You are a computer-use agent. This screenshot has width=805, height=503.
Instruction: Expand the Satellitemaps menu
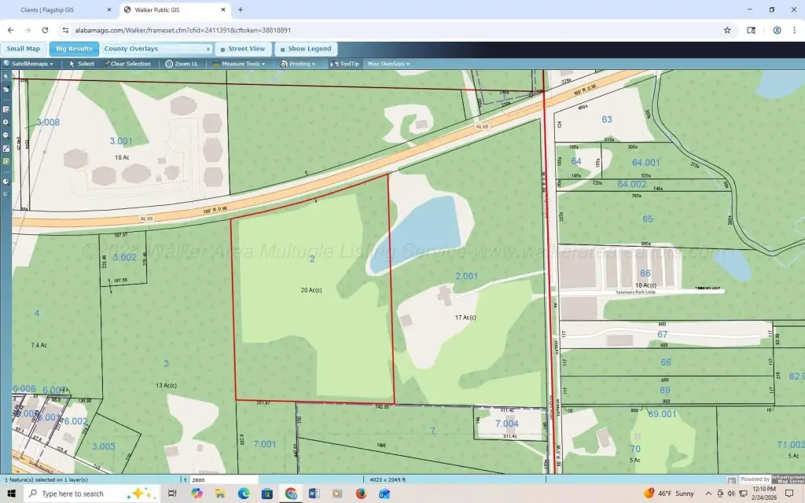(x=28, y=64)
